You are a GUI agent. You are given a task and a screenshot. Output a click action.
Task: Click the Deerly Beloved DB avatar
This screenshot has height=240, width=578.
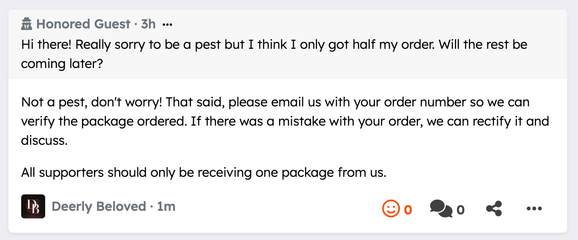point(33,206)
